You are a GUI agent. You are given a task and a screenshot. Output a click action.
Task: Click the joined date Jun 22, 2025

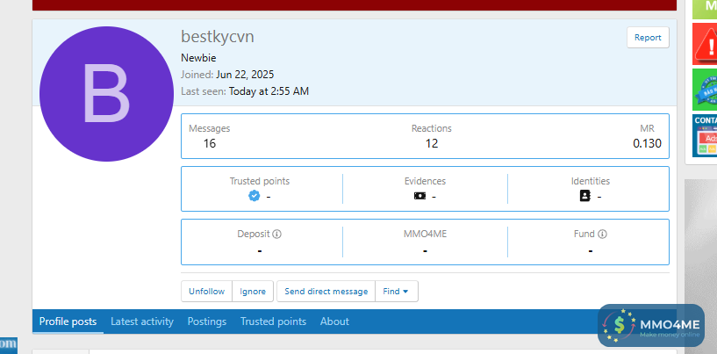pos(245,75)
